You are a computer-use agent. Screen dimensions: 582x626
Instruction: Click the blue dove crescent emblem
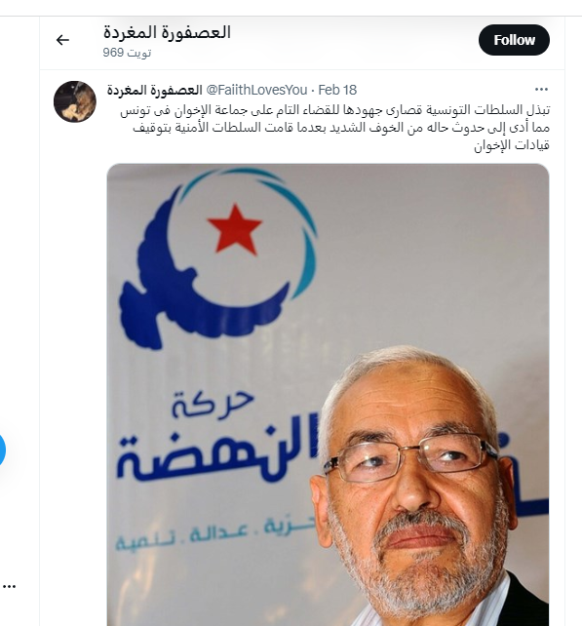[x=218, y=258]
